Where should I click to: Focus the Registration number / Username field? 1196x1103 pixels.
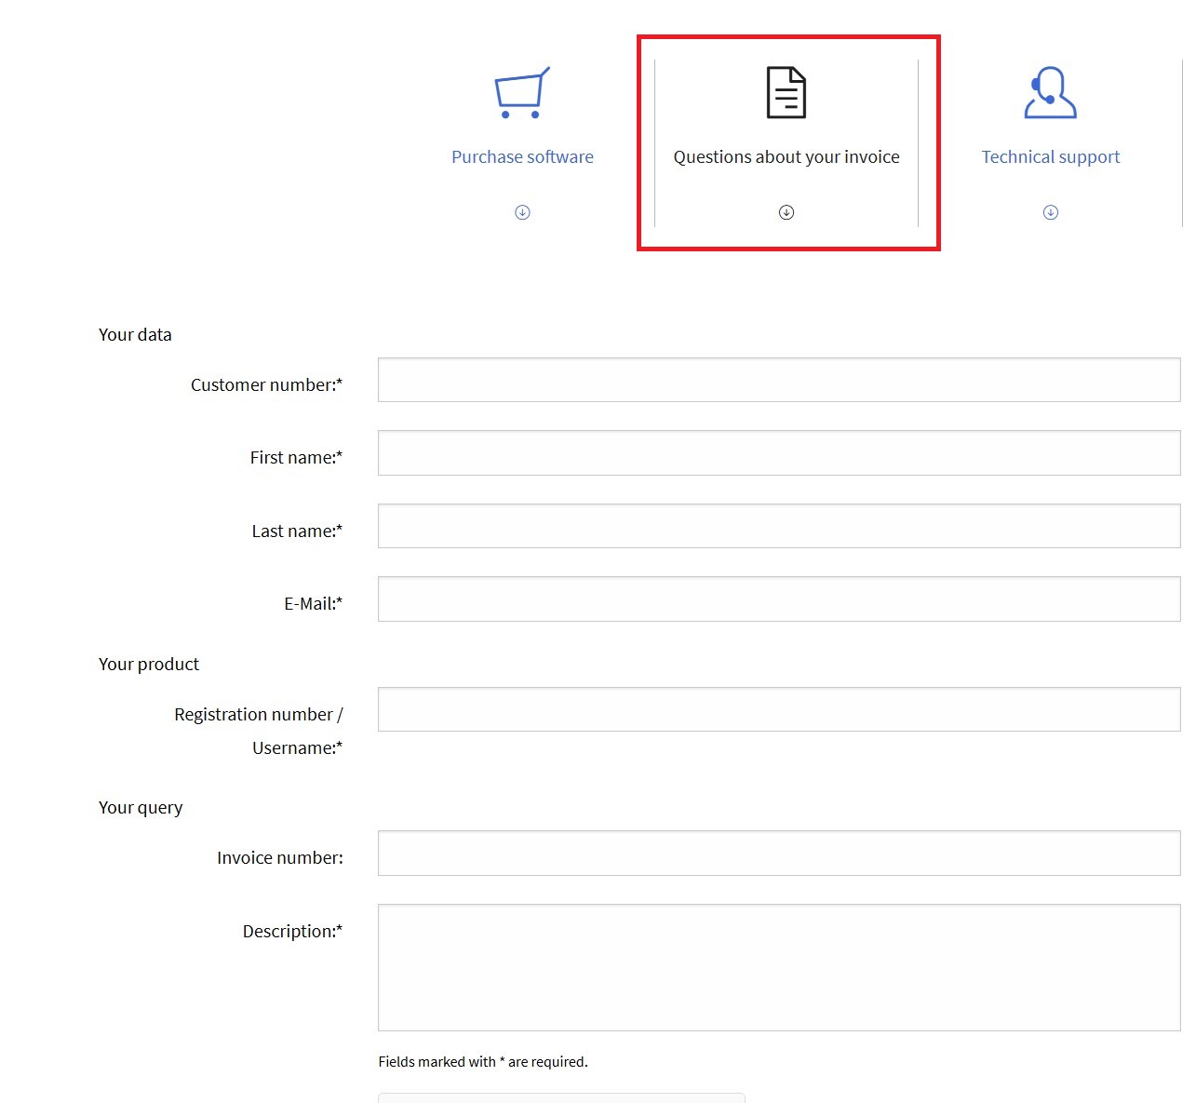click(778, 709)
